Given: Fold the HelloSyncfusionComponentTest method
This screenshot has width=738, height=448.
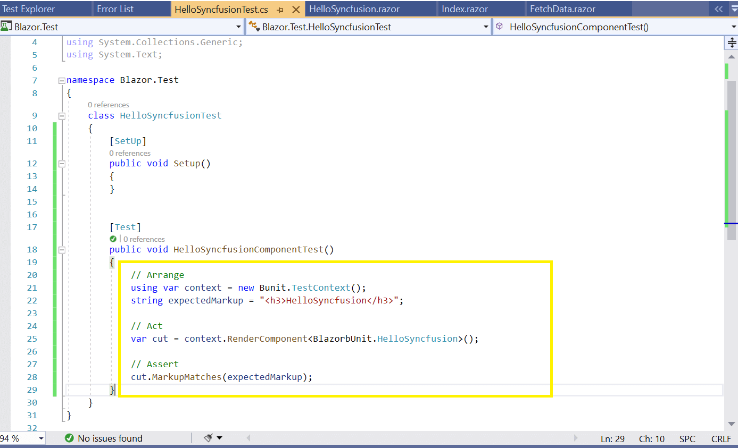Looking at the screenshot, I should (62, 250).
